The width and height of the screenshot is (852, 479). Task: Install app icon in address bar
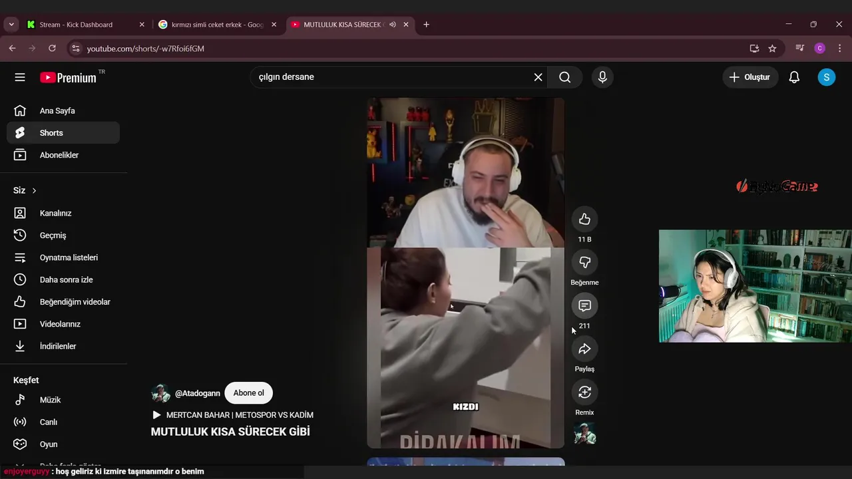[x=754, y=49]
